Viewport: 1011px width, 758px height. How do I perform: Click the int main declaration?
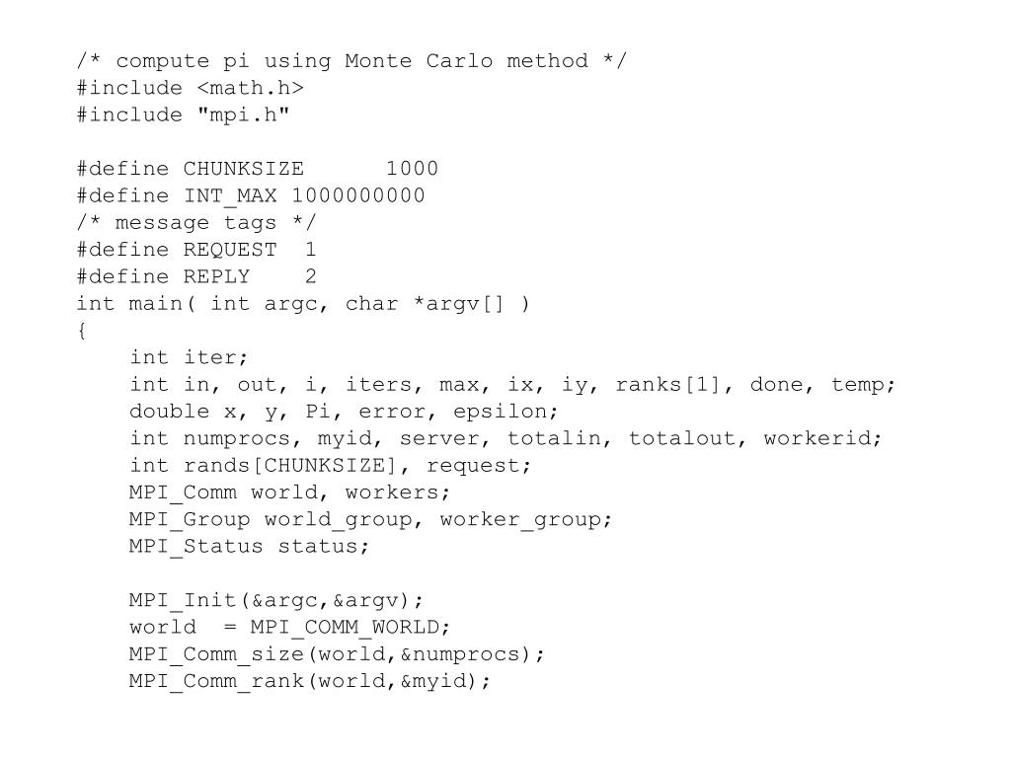click(303, 304)
